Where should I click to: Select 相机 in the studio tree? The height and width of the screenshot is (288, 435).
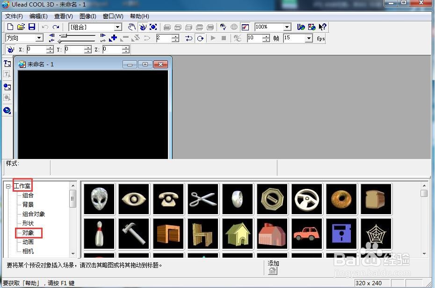[x=28, y=251]
